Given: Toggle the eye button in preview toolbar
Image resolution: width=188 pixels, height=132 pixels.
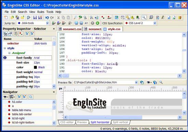Looking at the screenshot, I should point(149,82).
